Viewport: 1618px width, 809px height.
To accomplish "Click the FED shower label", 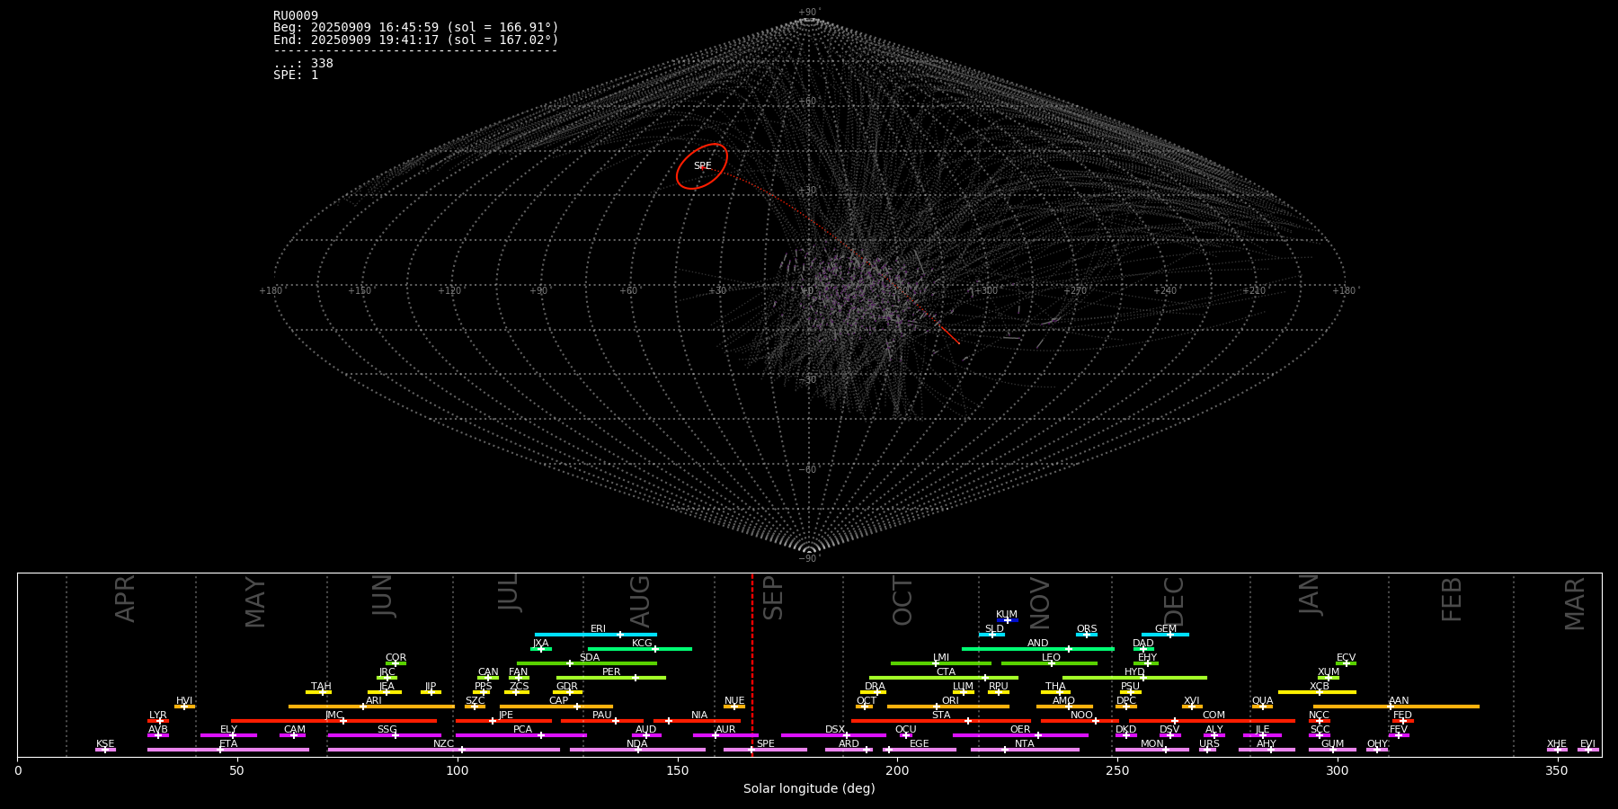I will click(1402, 716).
